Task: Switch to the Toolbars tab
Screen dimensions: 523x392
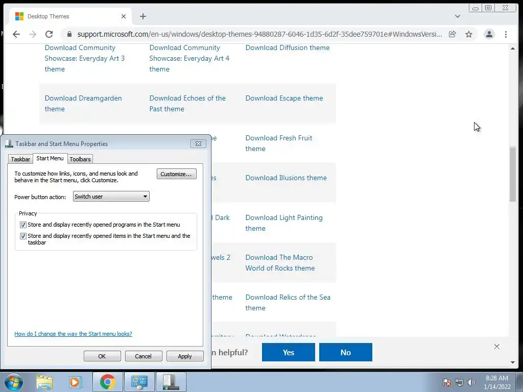Action: tap(80, 159)
